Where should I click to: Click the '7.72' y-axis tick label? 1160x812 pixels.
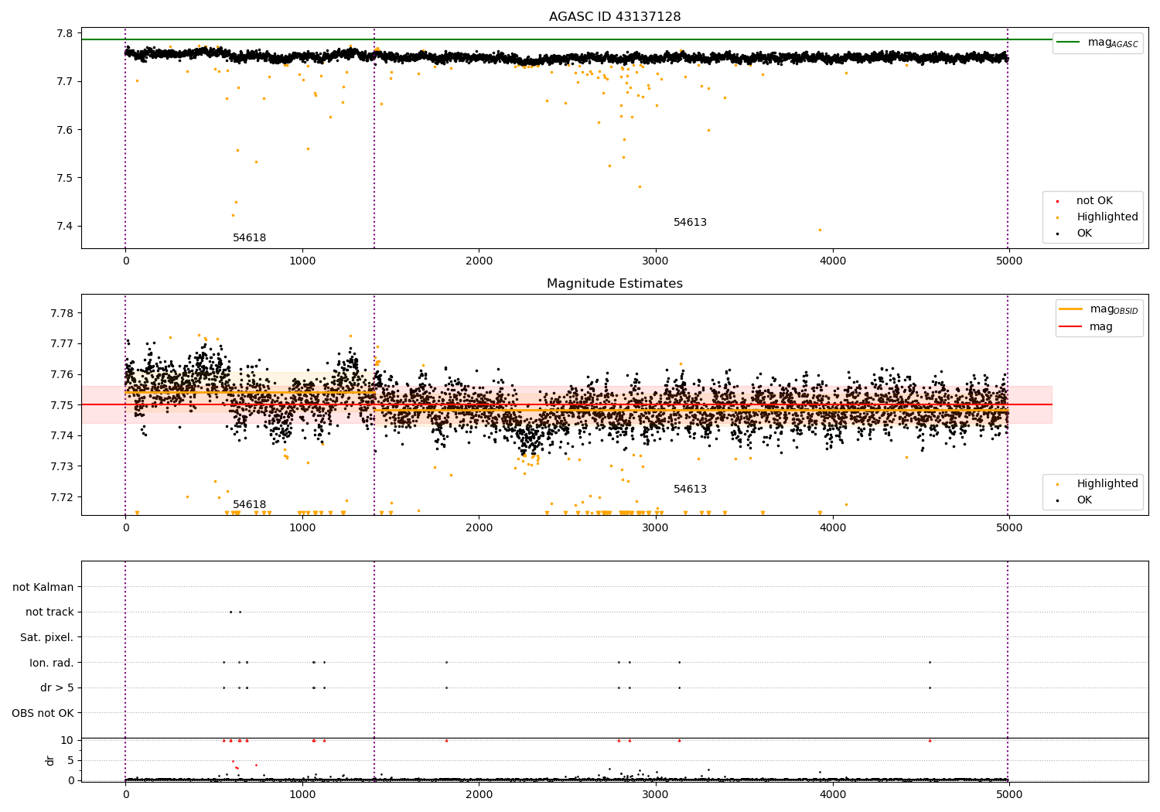[x=62, y=497]
